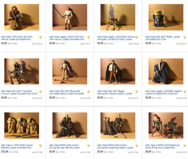
Task: Click new-listing icon beside R2-B1 listing
Action: tap(185, 37)
